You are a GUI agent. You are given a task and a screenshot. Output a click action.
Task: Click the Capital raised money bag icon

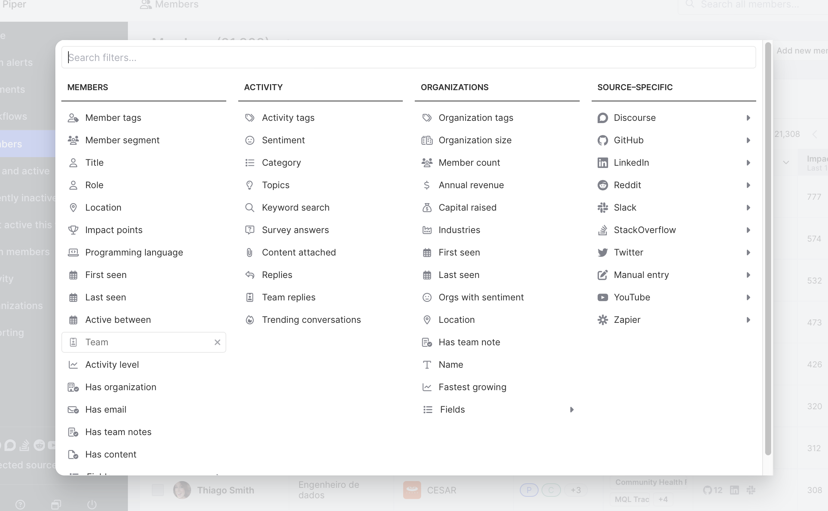(x=427, y=208)
